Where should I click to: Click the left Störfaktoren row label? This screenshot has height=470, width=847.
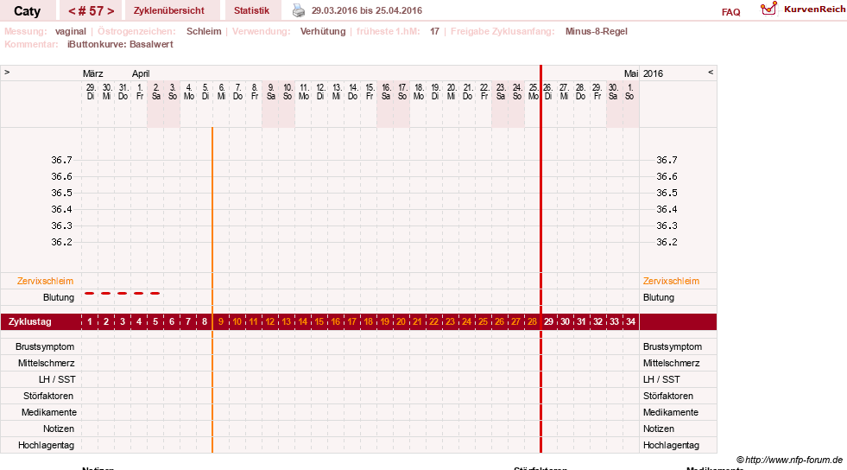pos(48,396)
